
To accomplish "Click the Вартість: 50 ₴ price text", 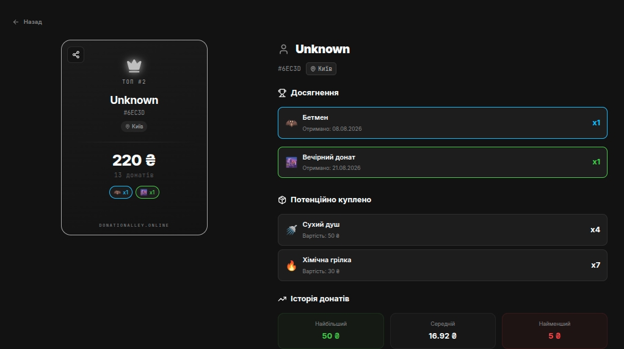I will (x=321, y=236).
